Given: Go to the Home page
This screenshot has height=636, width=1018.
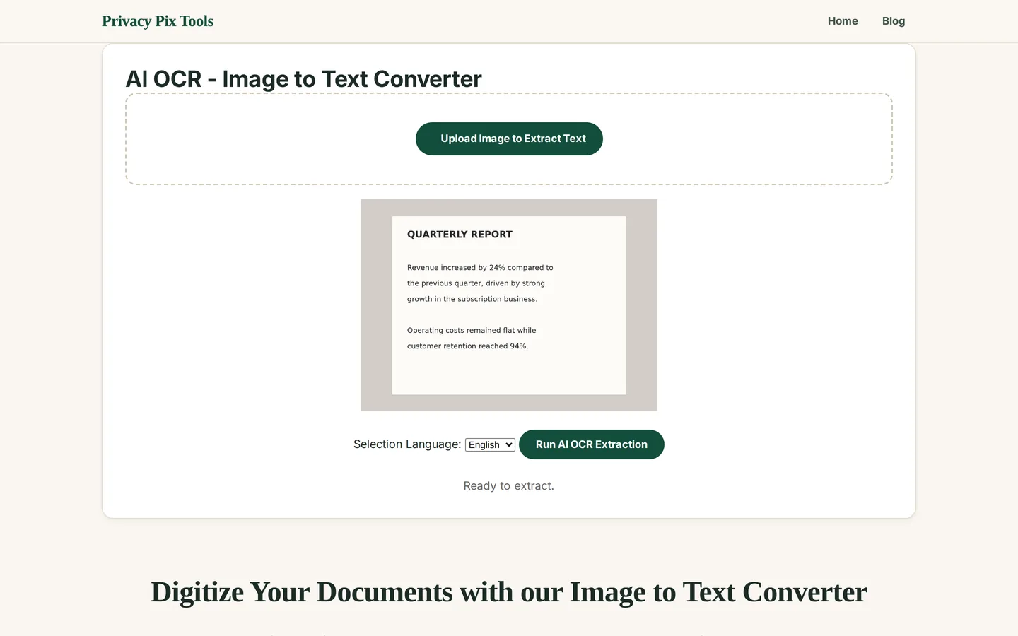Looking at the screenshot, I should tap(843, 21).
